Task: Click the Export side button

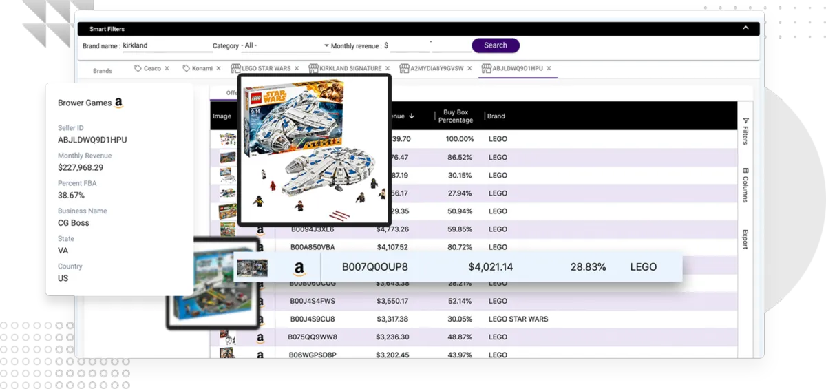Action: coord(745,239)
